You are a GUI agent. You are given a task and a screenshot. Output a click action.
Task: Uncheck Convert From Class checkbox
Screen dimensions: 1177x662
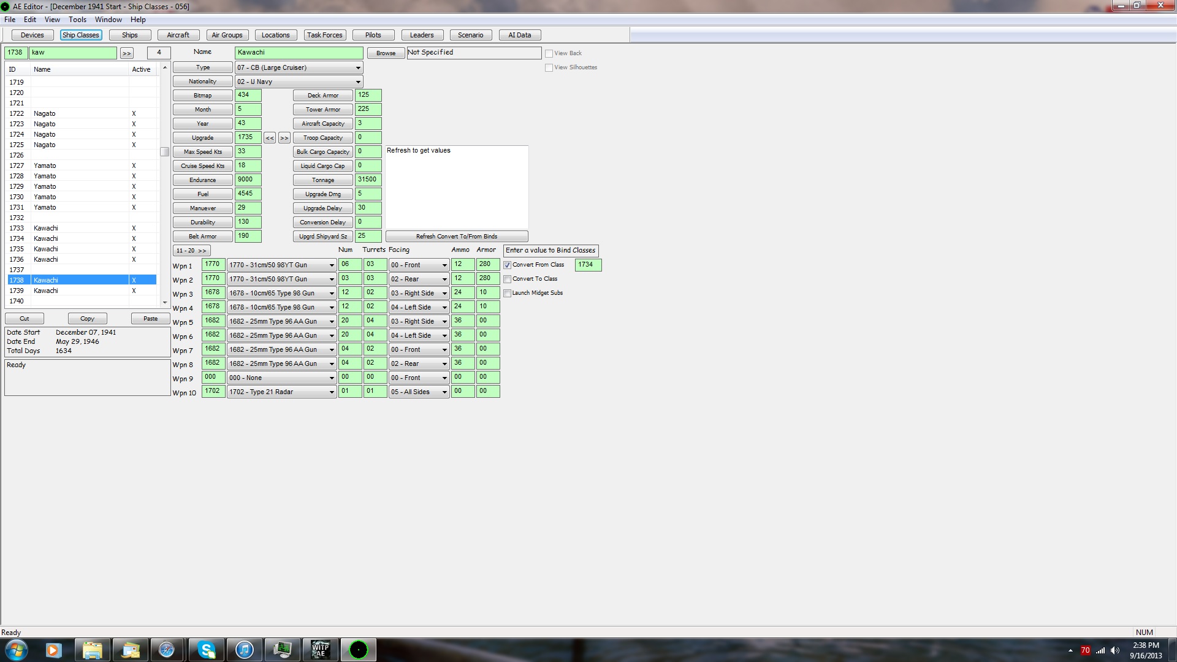pyautogui.click(x=508, y=265)
